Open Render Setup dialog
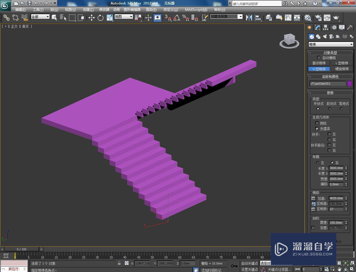 pyautogui.click(x=318, y=18)
